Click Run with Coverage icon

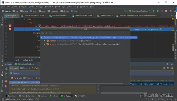pos(162,11)
